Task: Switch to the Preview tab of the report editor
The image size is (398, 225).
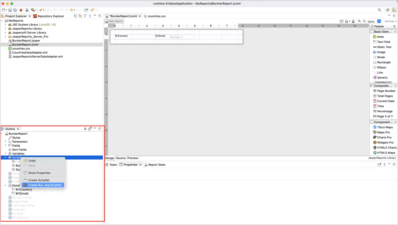Action: 132,158
